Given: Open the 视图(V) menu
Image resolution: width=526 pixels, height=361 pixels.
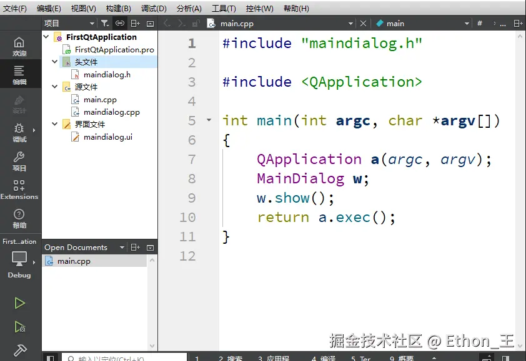Looking at the screenshot, I should [83, 8].
